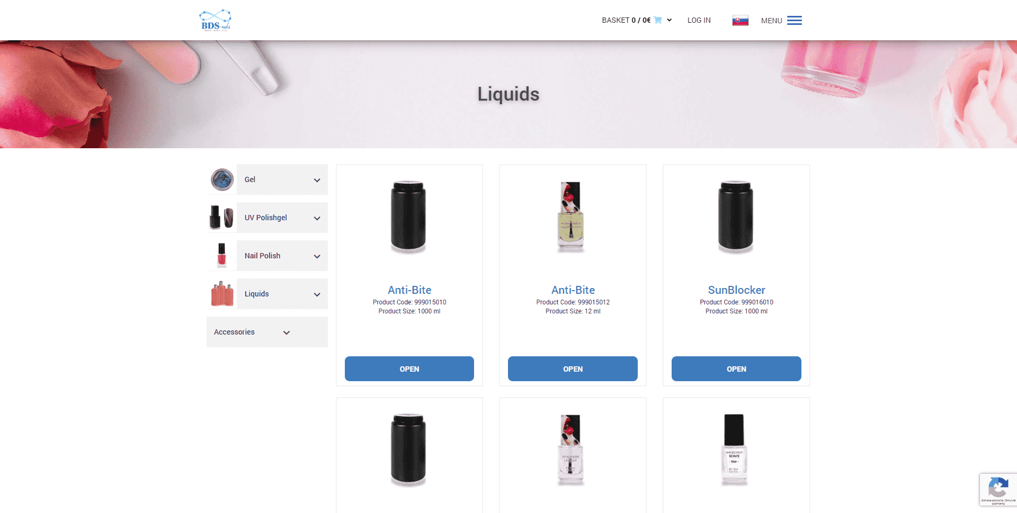
Task: Click the Anti-Bite 12 ml title link
Action: tap(573, 290)
